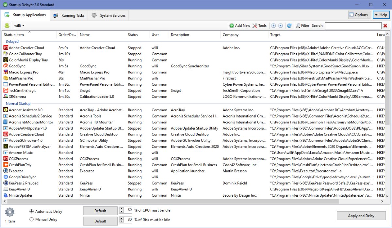The image size is (392, 228).
Task: Click the GoogleDriveSync icon
Action: 6,177
